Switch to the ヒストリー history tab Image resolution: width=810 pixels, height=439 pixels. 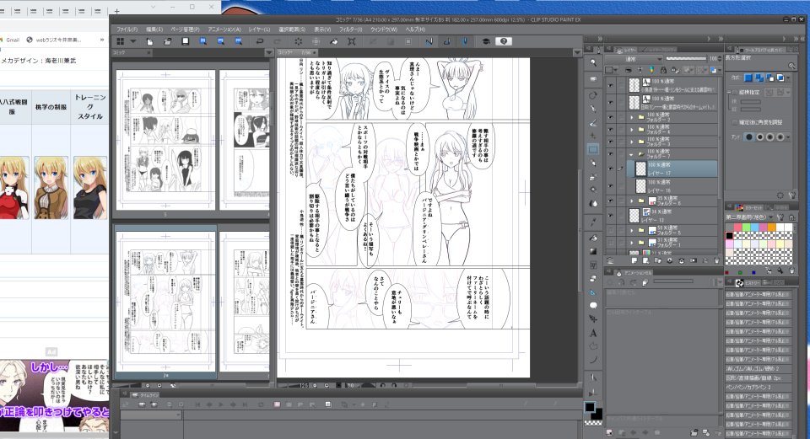coord(748,282)
